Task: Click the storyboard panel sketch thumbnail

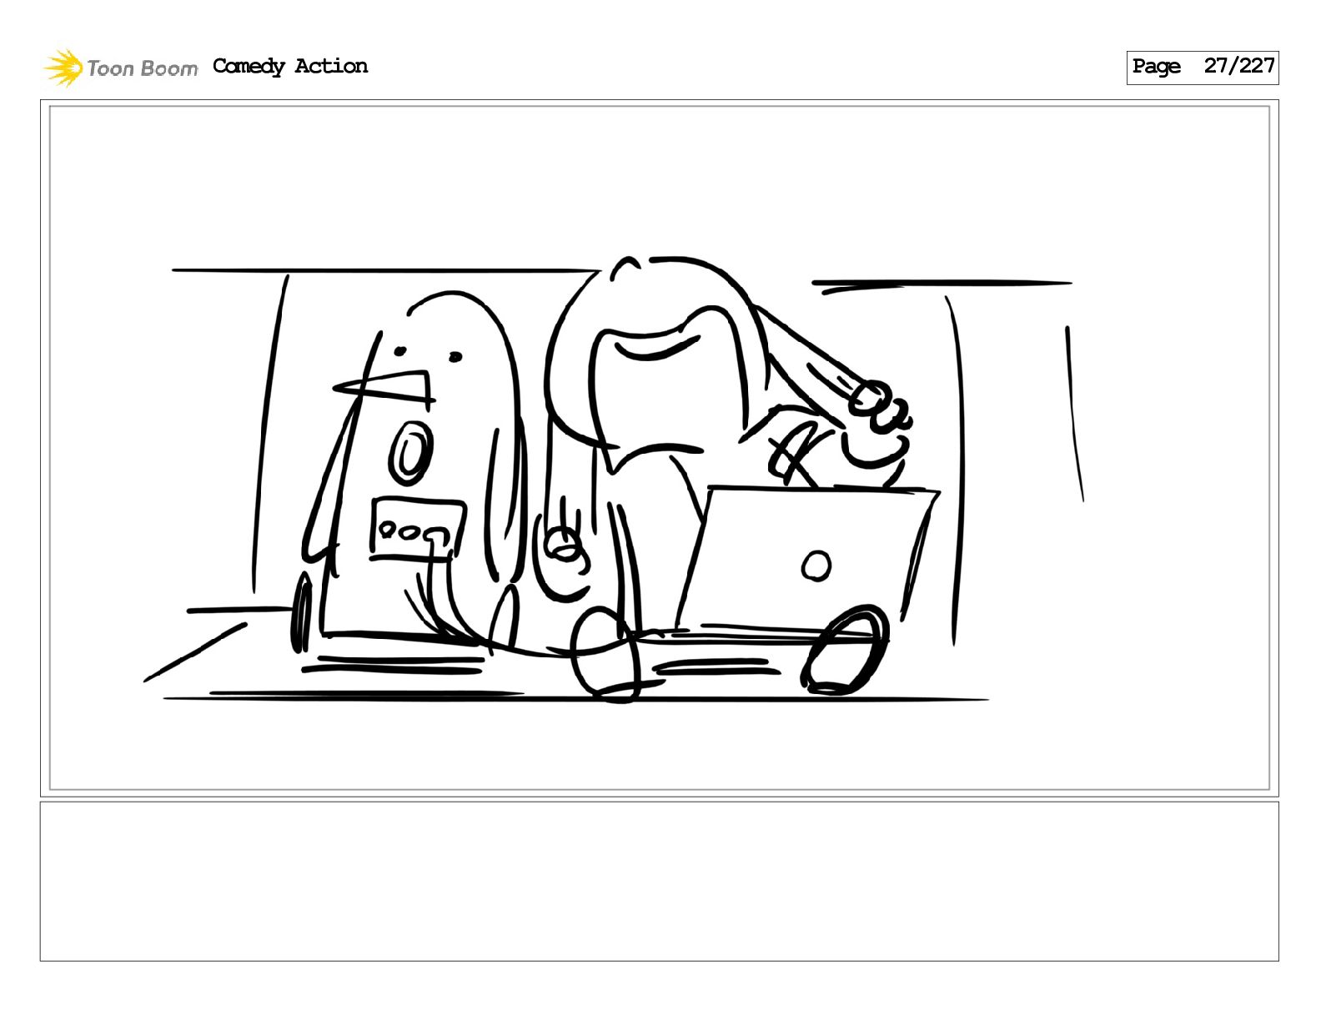Action: point(659,448)
